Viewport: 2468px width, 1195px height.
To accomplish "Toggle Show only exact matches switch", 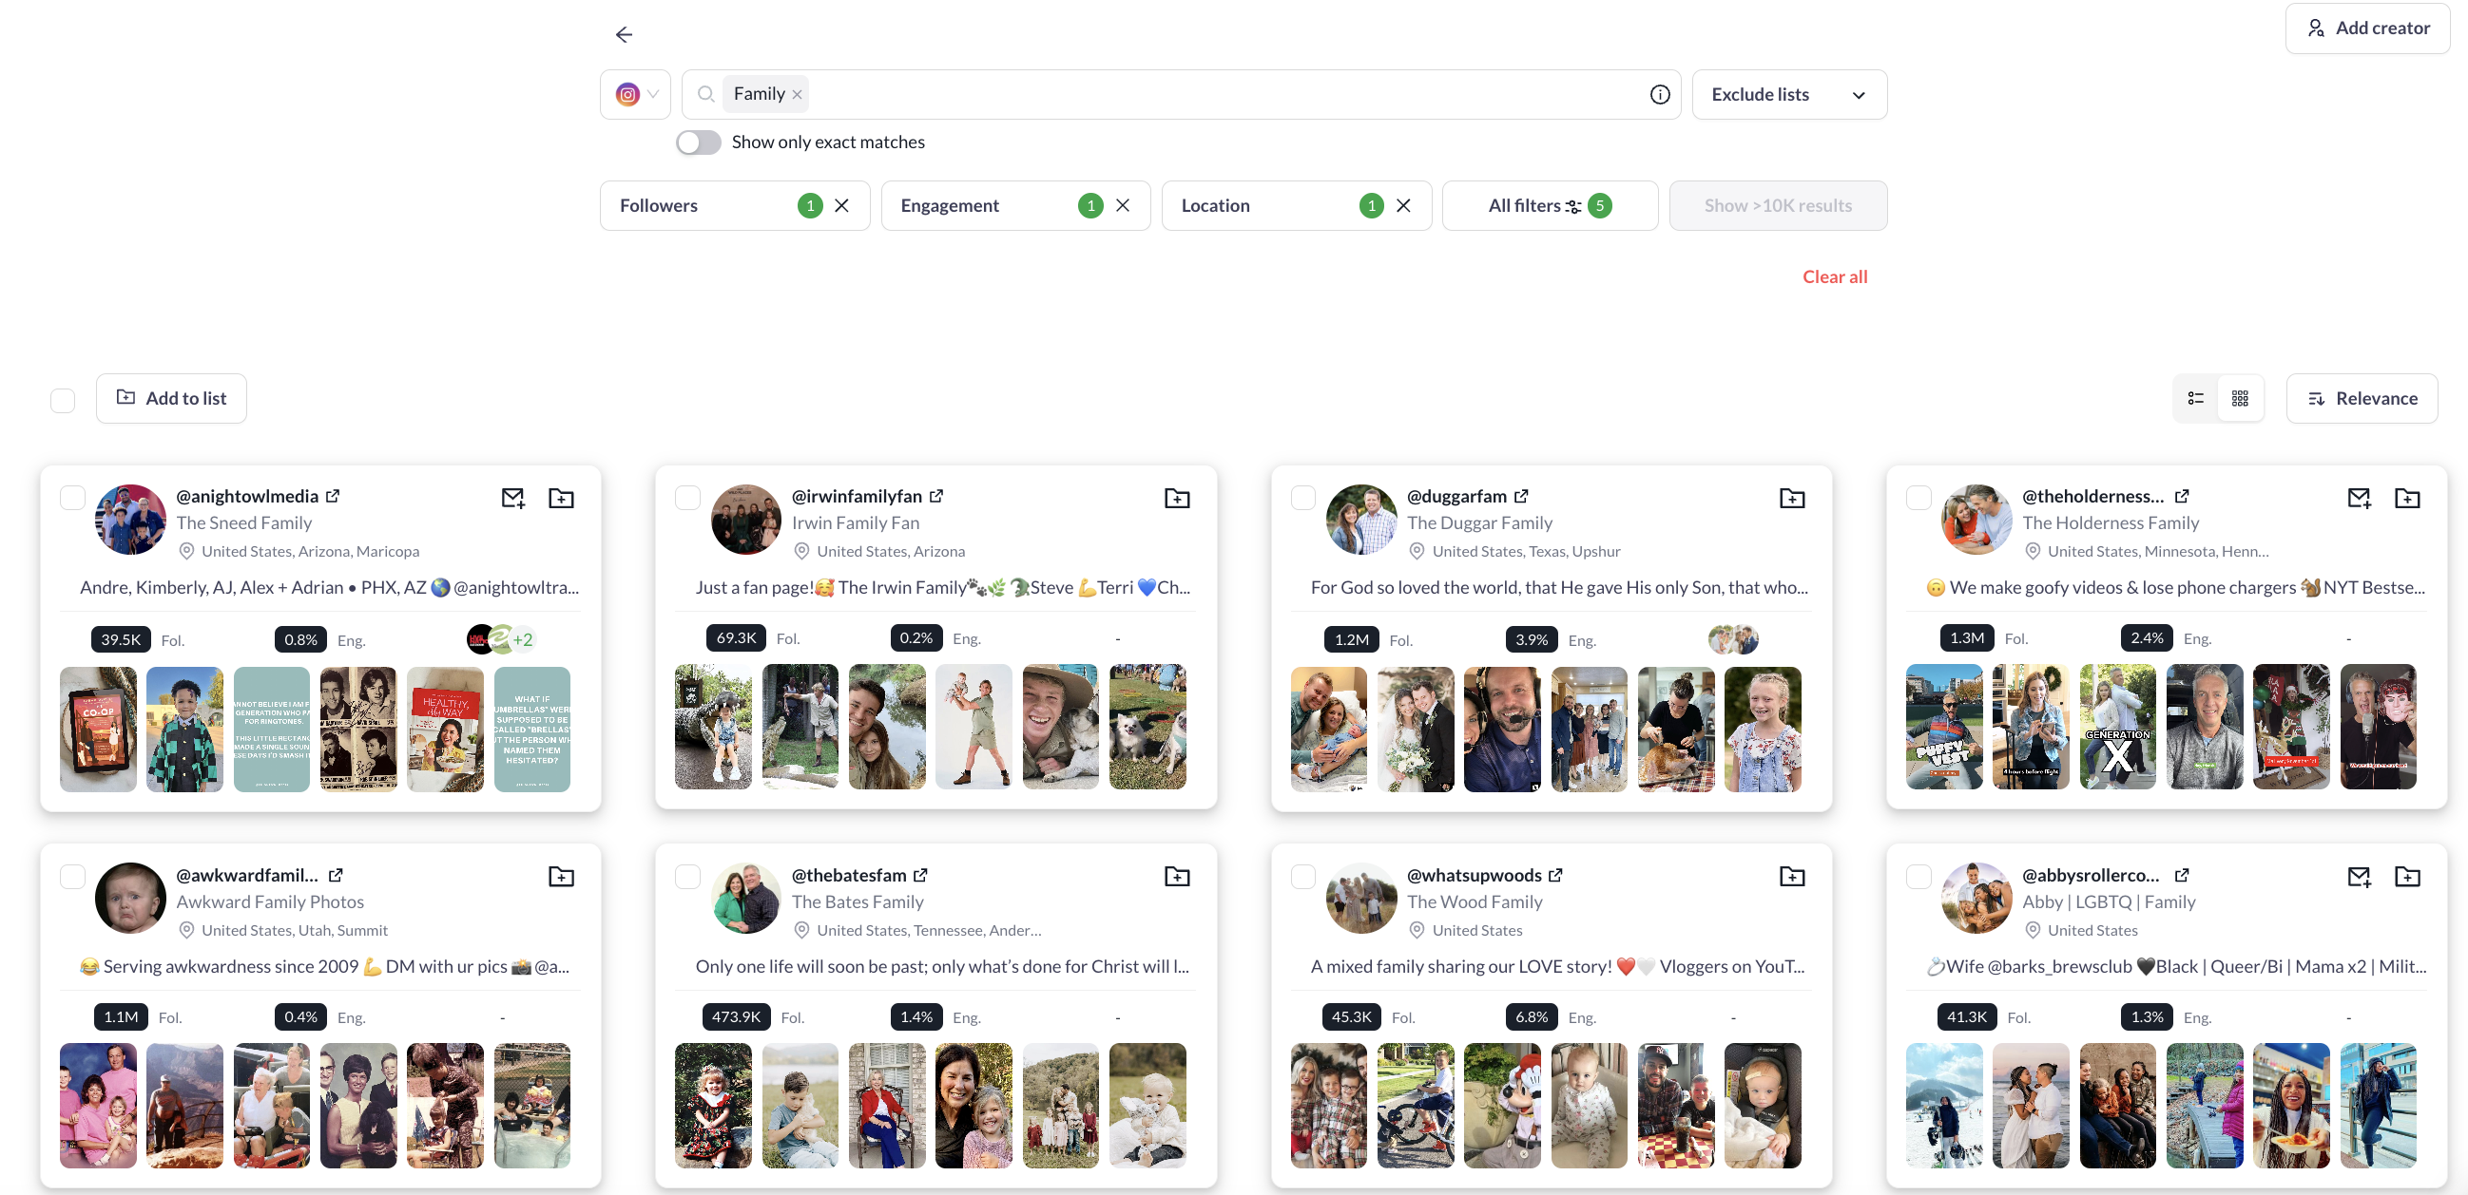I will (699, 142).
